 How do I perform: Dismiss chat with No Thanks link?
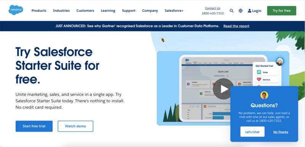[x=281, y=132]
